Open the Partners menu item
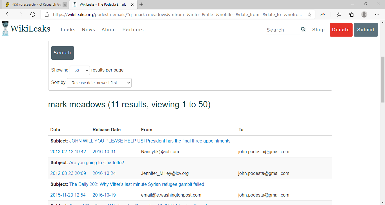Image resolution: width=385 pixels, height=205 pixels. pos(133,30)
